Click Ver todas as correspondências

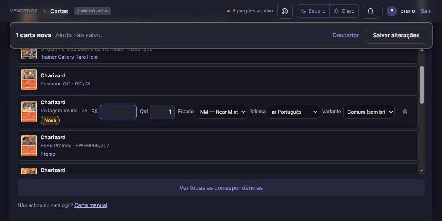pos(221,188)
